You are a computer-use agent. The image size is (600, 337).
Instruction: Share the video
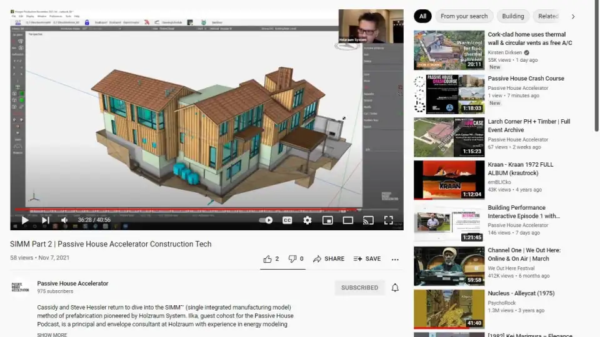pos(329,259)
